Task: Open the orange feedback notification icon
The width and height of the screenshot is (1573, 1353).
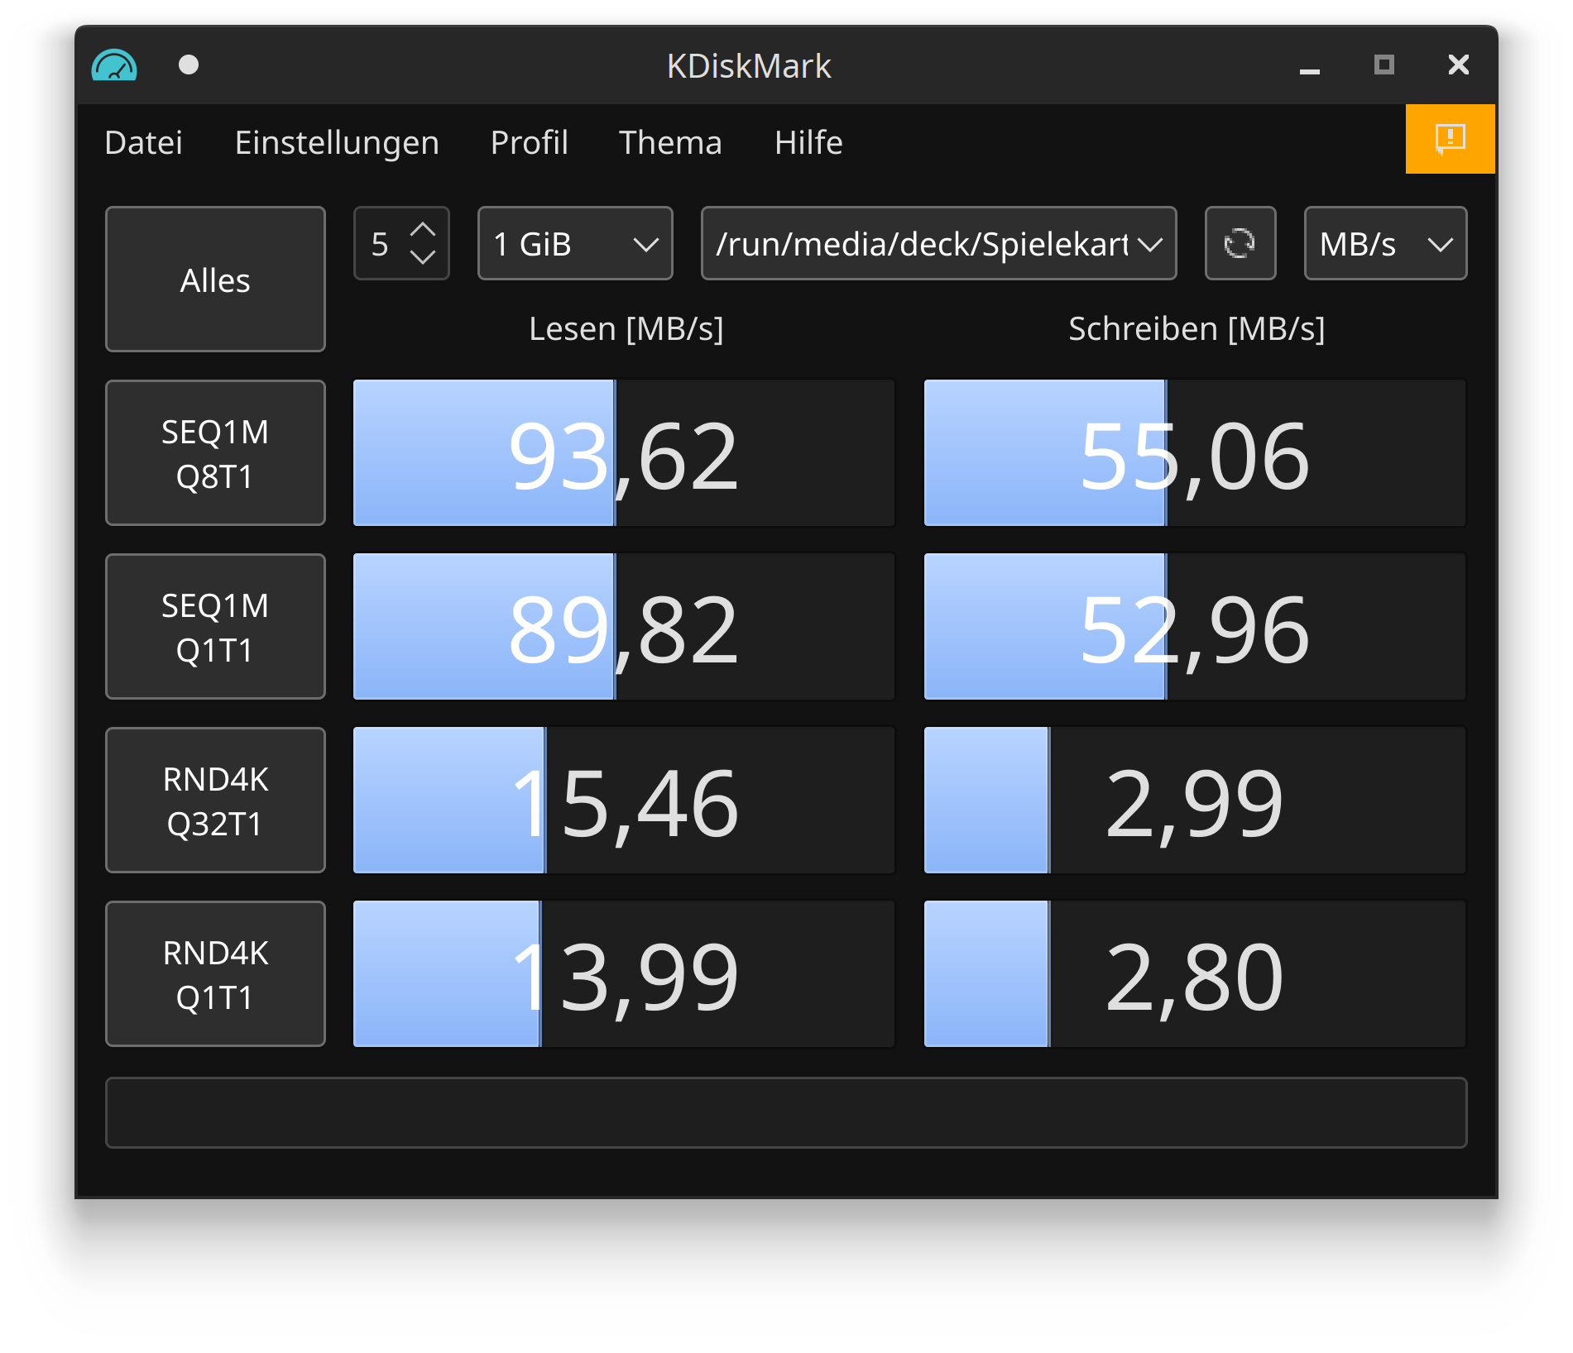Action: tap(1450, 139)
